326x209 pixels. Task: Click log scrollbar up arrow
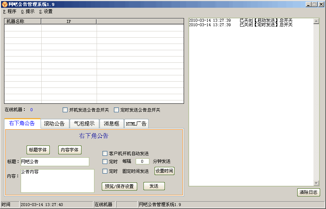point(316,21)
